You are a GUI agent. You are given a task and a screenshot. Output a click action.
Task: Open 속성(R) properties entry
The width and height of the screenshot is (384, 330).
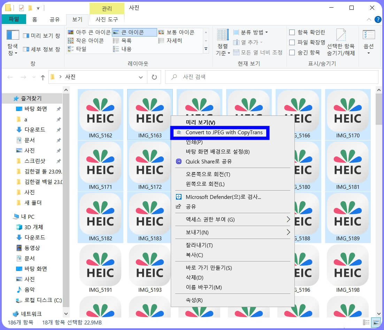tap(194, 300)
